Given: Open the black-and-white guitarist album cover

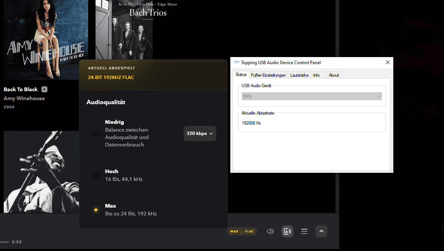Looking at the screenshot, I should tap(41, 172).
